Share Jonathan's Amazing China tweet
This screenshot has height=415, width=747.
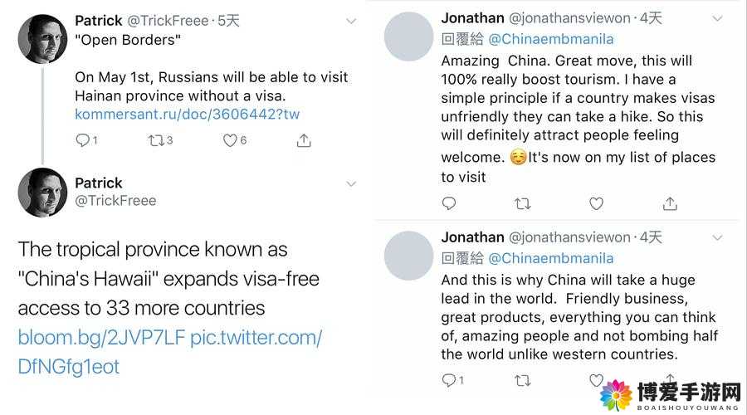670,203
